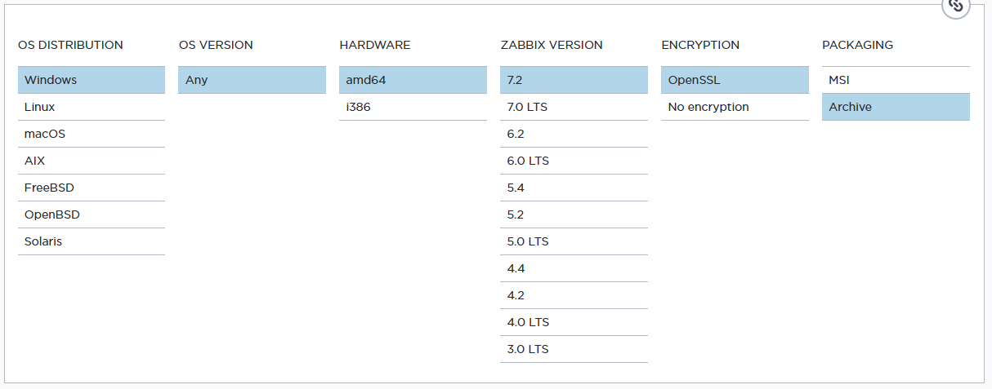Click the Archive packaging option
The width and height of the screenshot is (992, 389).
click(895, 107)
